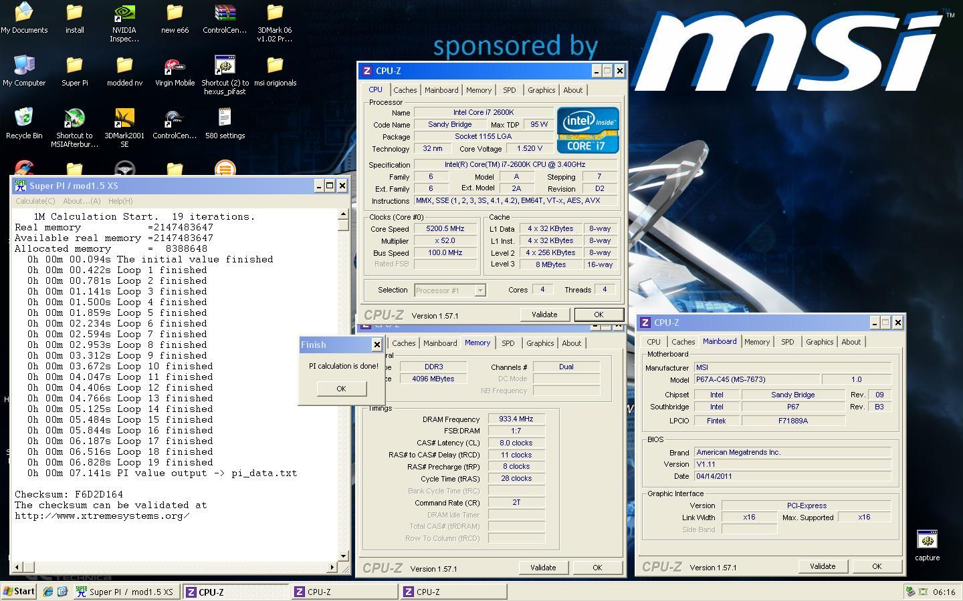Image resolution: width=963 pixels, height=601 pixels.
Task: Switch to Mainboard tab in top CPU-Z window
Action: 441,90
